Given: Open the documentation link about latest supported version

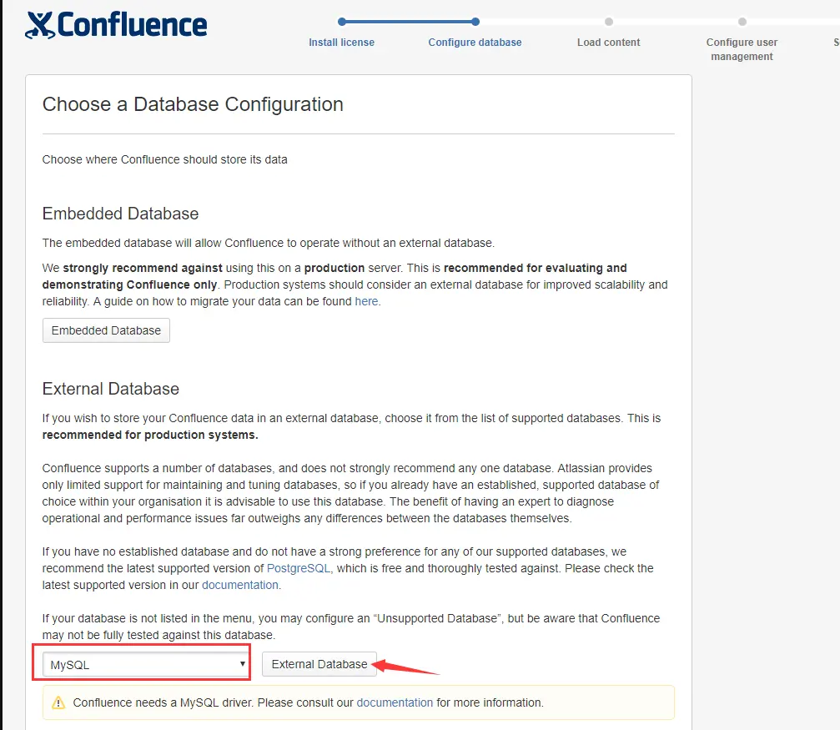Looking at the screenshot, I should (240, 585).
